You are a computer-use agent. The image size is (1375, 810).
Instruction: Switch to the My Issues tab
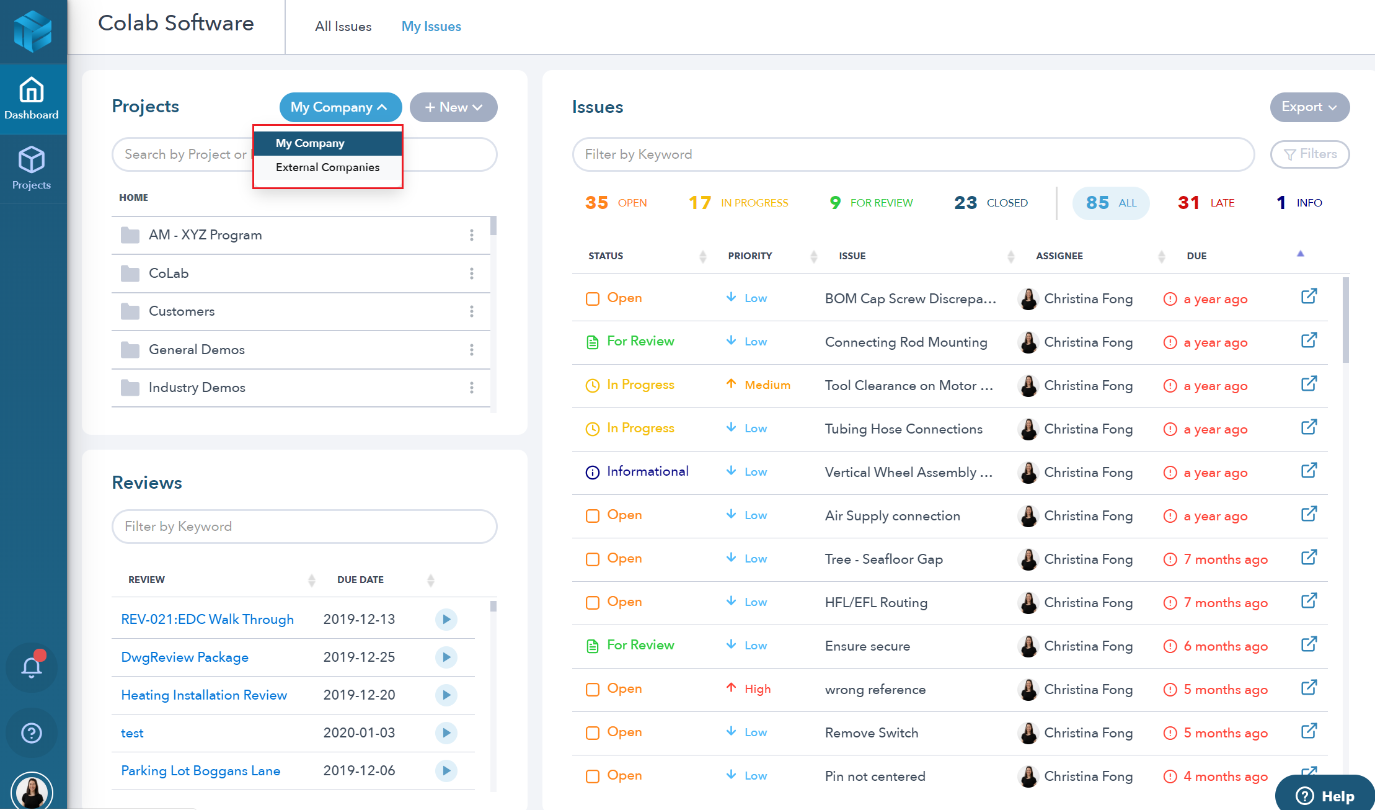point(431,27)
